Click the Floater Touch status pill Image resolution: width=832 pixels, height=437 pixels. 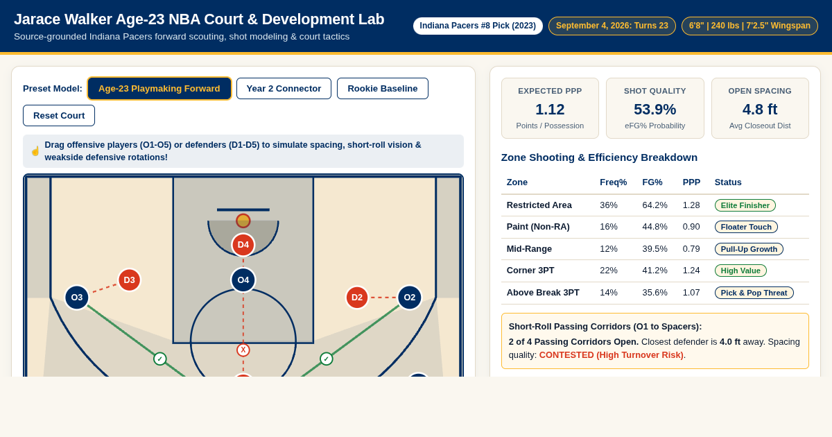click(746, 227)
